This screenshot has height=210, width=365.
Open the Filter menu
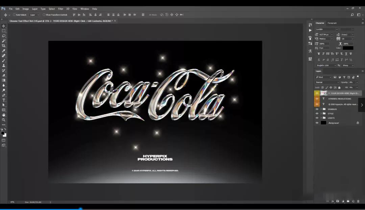(x=60, y=9)
